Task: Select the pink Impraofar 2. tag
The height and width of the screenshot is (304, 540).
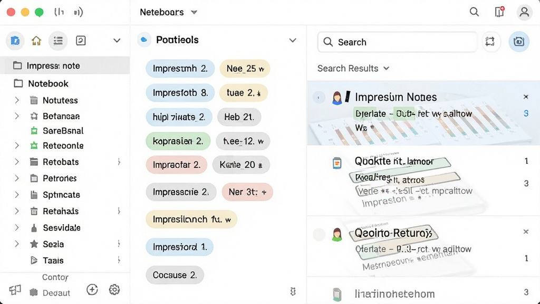Action: 176,165
